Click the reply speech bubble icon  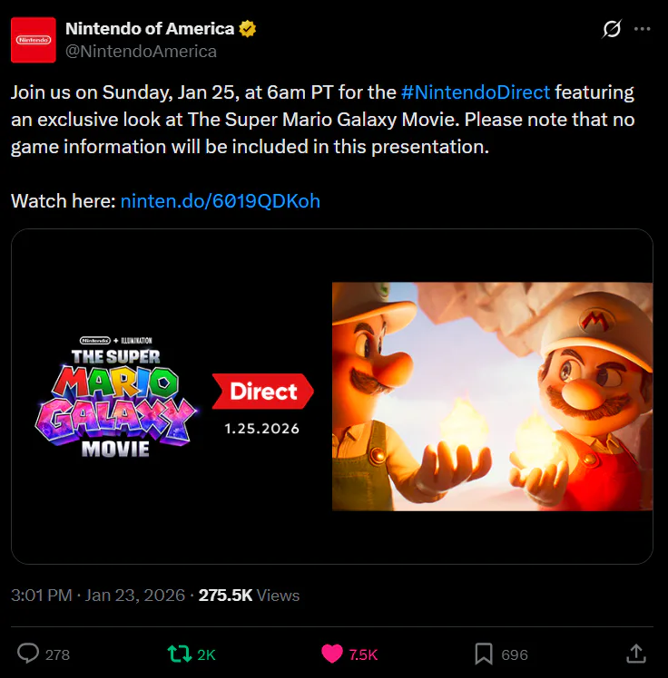pos(29,654)
